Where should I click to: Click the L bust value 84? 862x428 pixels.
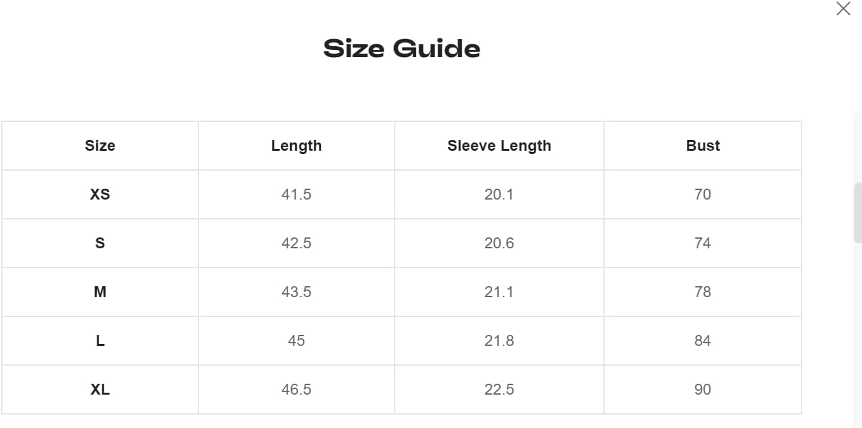point(703,341)
